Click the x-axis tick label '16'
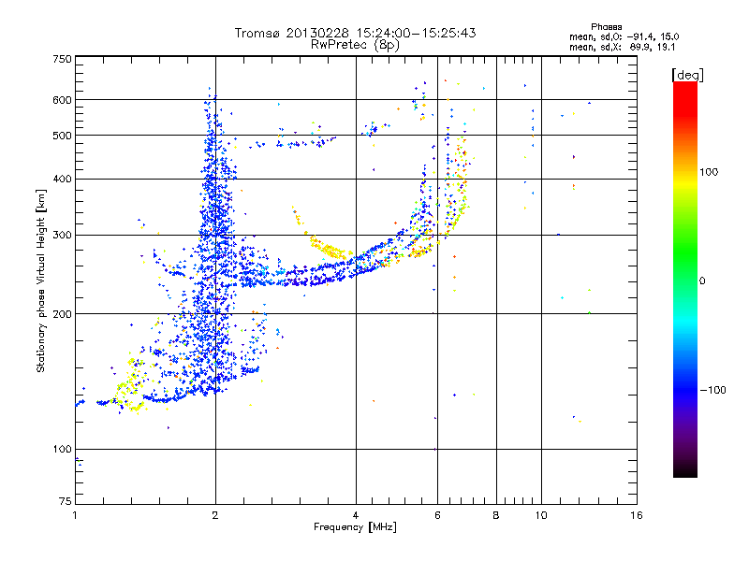Image resolution: width=749 pixels, height=561 pixels. (x=637, y=515)
